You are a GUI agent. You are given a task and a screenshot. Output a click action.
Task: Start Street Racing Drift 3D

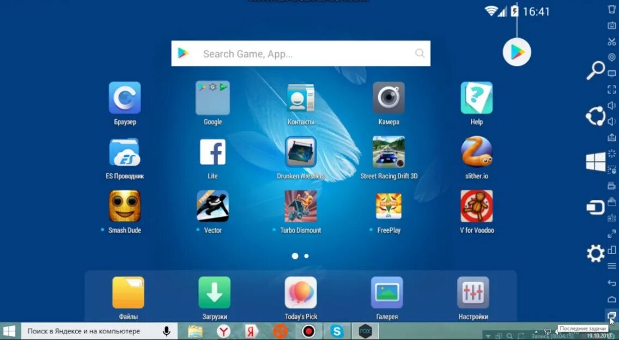[389, 152]
